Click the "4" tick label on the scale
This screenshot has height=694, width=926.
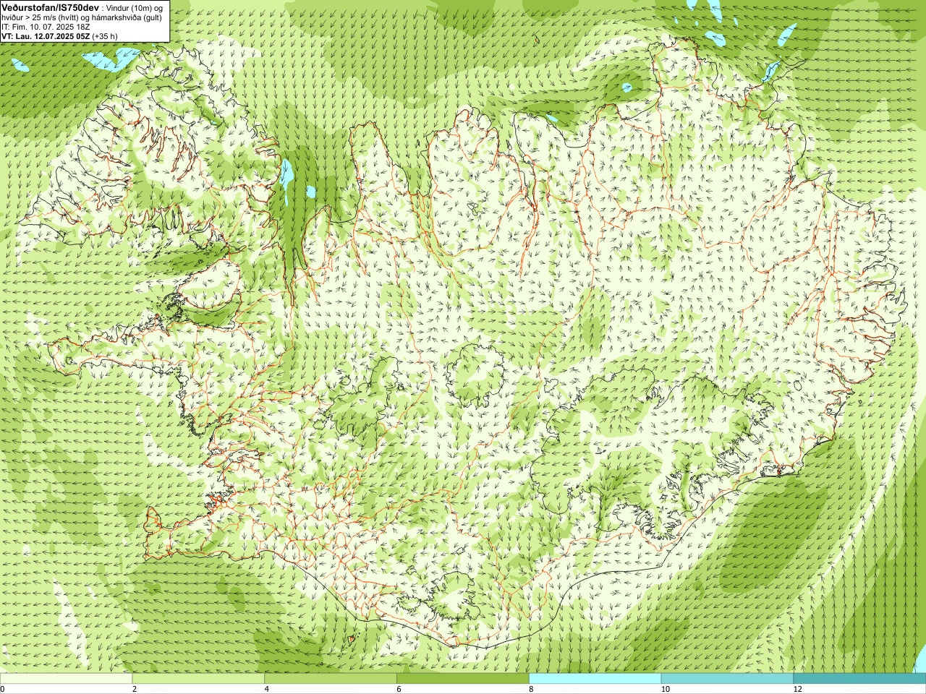point(267,689)
